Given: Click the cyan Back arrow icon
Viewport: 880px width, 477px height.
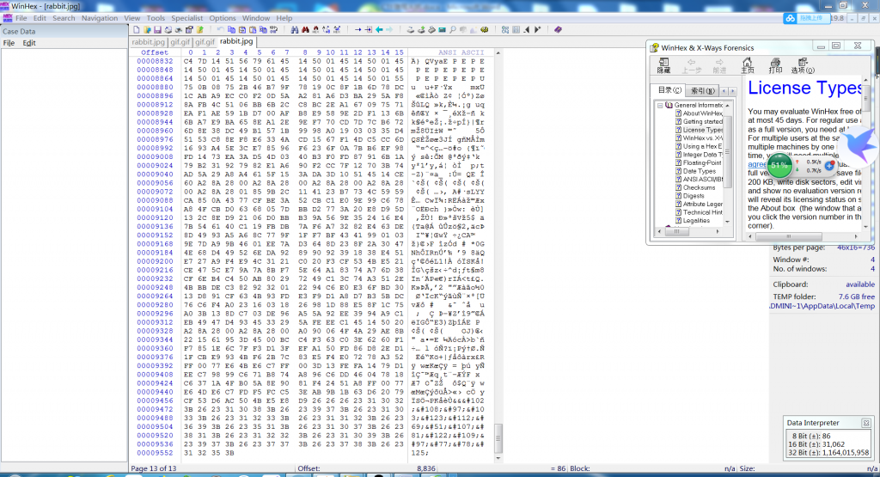Looking at the screenshot, I should pos(379,29).
